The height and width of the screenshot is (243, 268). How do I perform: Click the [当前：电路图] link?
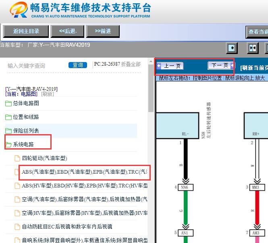tap(21, 94)
